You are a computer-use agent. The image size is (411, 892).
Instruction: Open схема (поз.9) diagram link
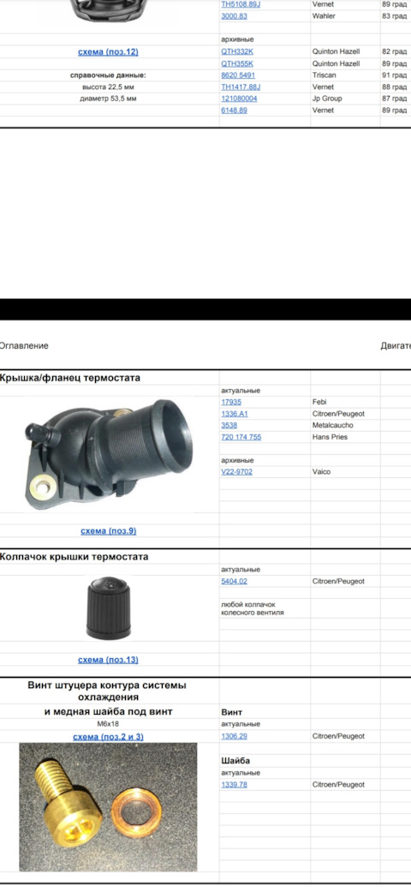click(109, 530)
